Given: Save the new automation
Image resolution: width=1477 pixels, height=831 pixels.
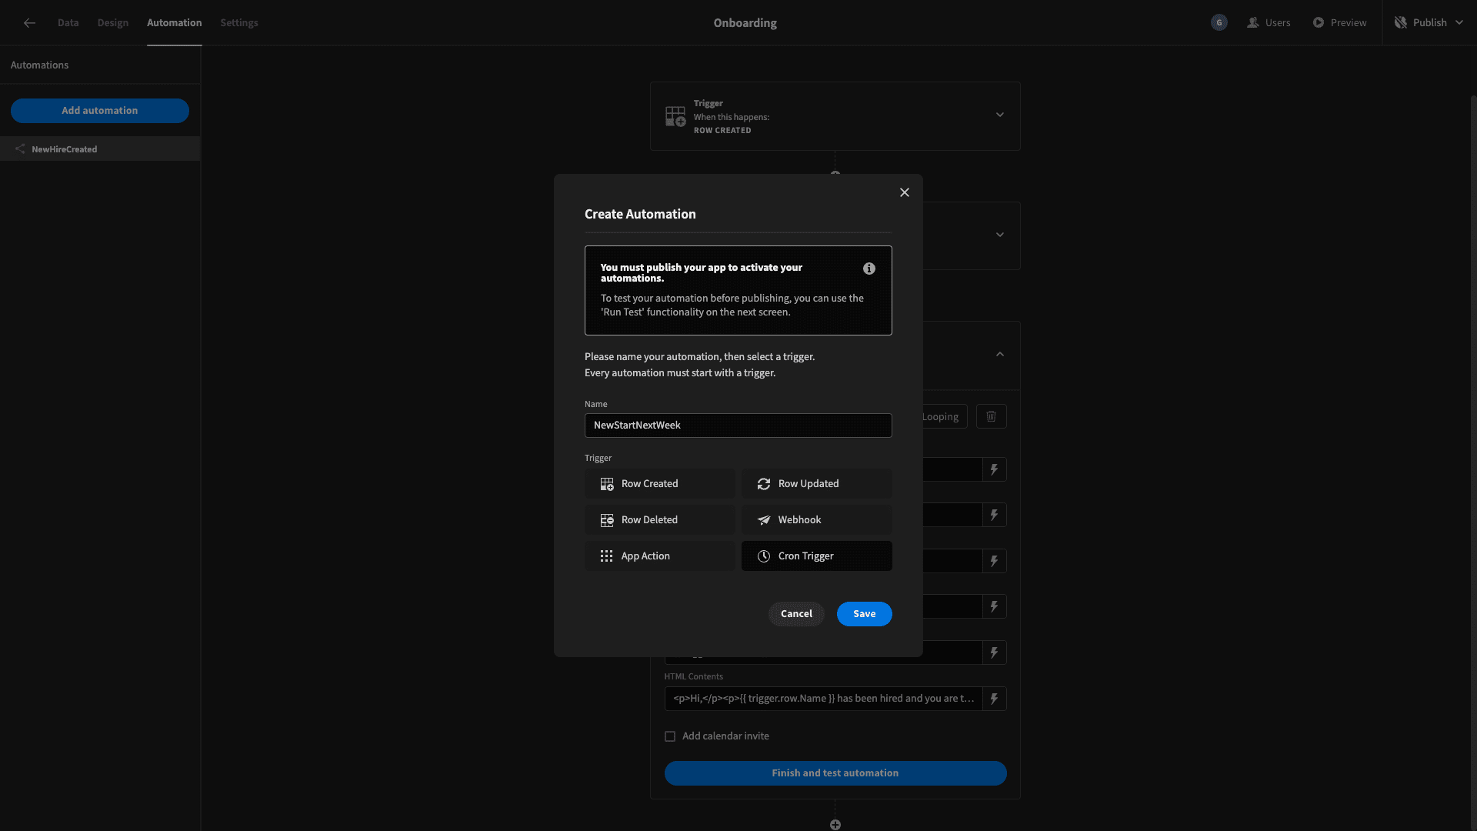Looking at the screenshot, I should pos(864,614).
